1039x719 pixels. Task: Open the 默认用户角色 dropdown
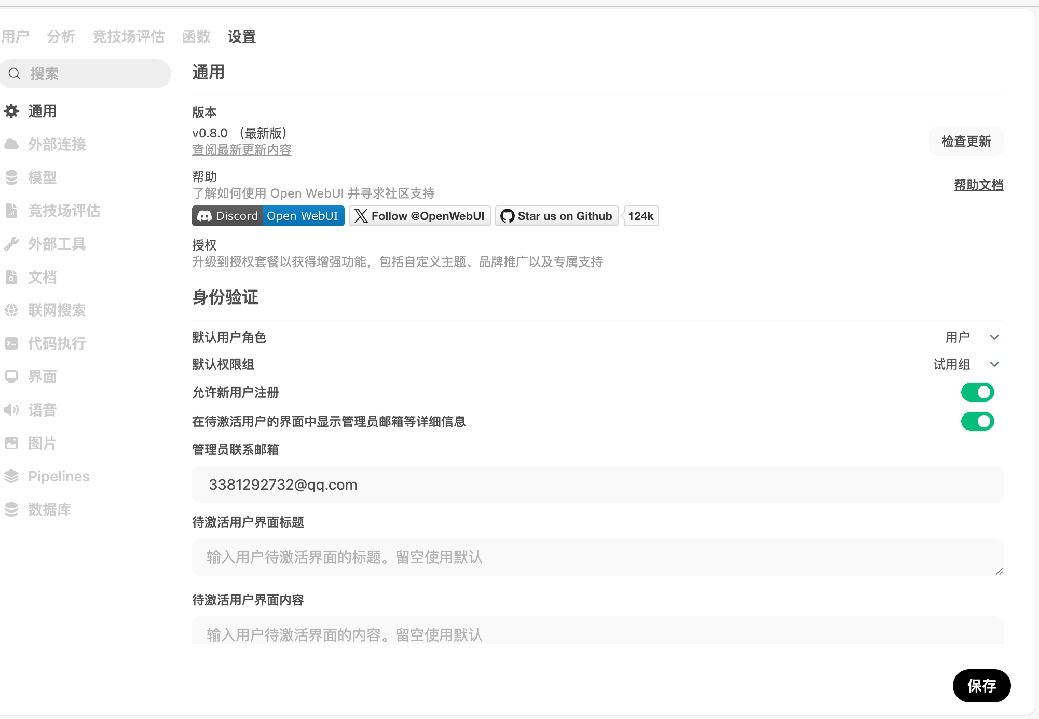pos(972,337)
